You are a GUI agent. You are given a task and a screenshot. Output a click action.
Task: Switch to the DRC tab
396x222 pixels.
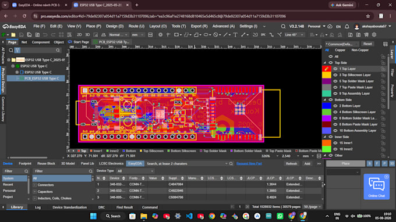tap(101, 207)
